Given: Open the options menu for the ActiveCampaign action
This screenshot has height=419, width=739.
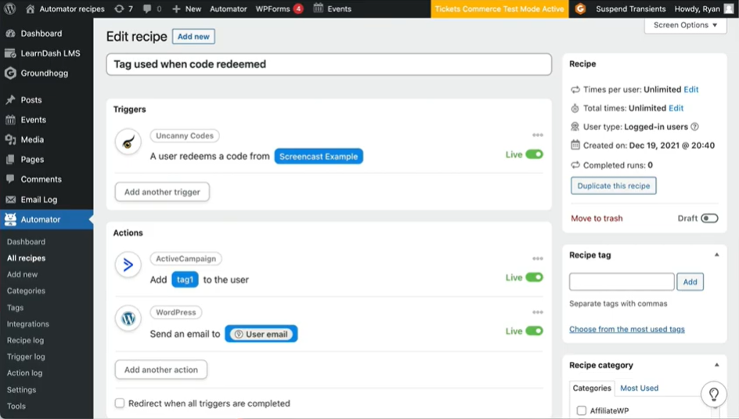Looking at the screenshot, I should [538, 258].
